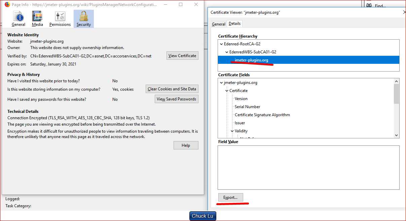Click inside the Field Value box
The image size is (406, 221).
[x=308, y=168]
